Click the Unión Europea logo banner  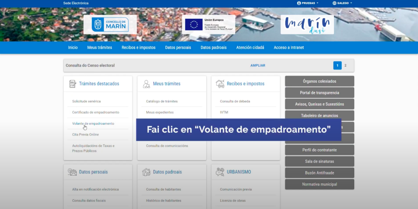tap(208, 24)
